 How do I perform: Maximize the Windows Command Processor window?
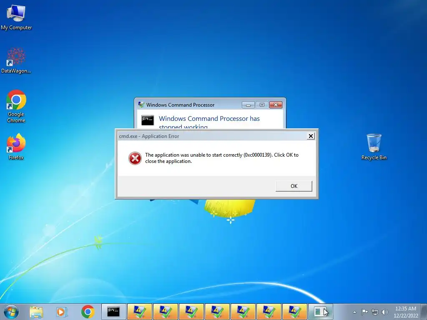pyautogui.click(x=262, y=105)
